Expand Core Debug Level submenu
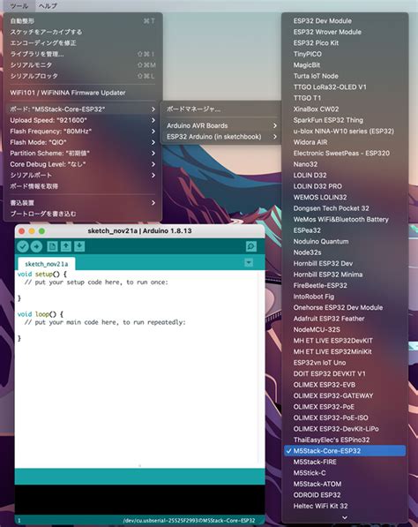The height and width of the screenshot is (527, 418). click(83, 164)
